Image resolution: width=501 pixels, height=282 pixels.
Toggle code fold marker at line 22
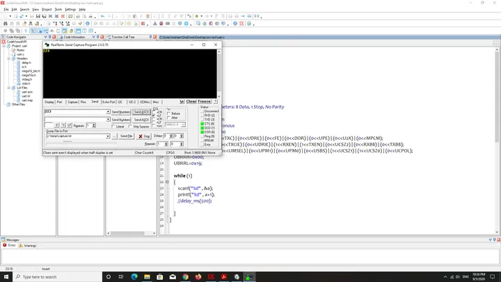pos(167,182)
